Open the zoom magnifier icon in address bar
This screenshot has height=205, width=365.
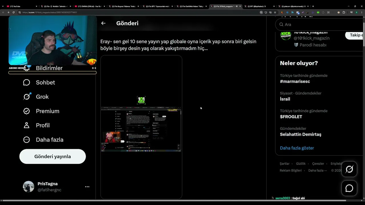point(261,12)
